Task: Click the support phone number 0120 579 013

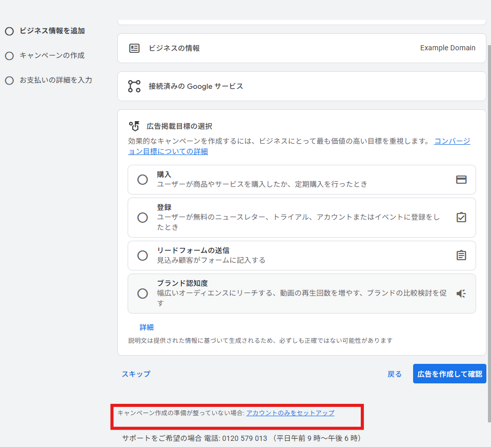Action: pos(244,438)
